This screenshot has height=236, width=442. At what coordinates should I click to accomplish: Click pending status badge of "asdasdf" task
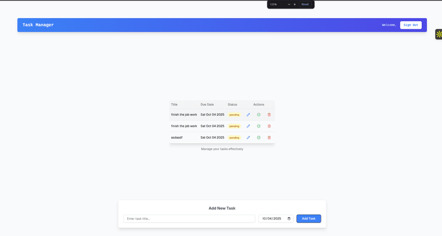234,138
